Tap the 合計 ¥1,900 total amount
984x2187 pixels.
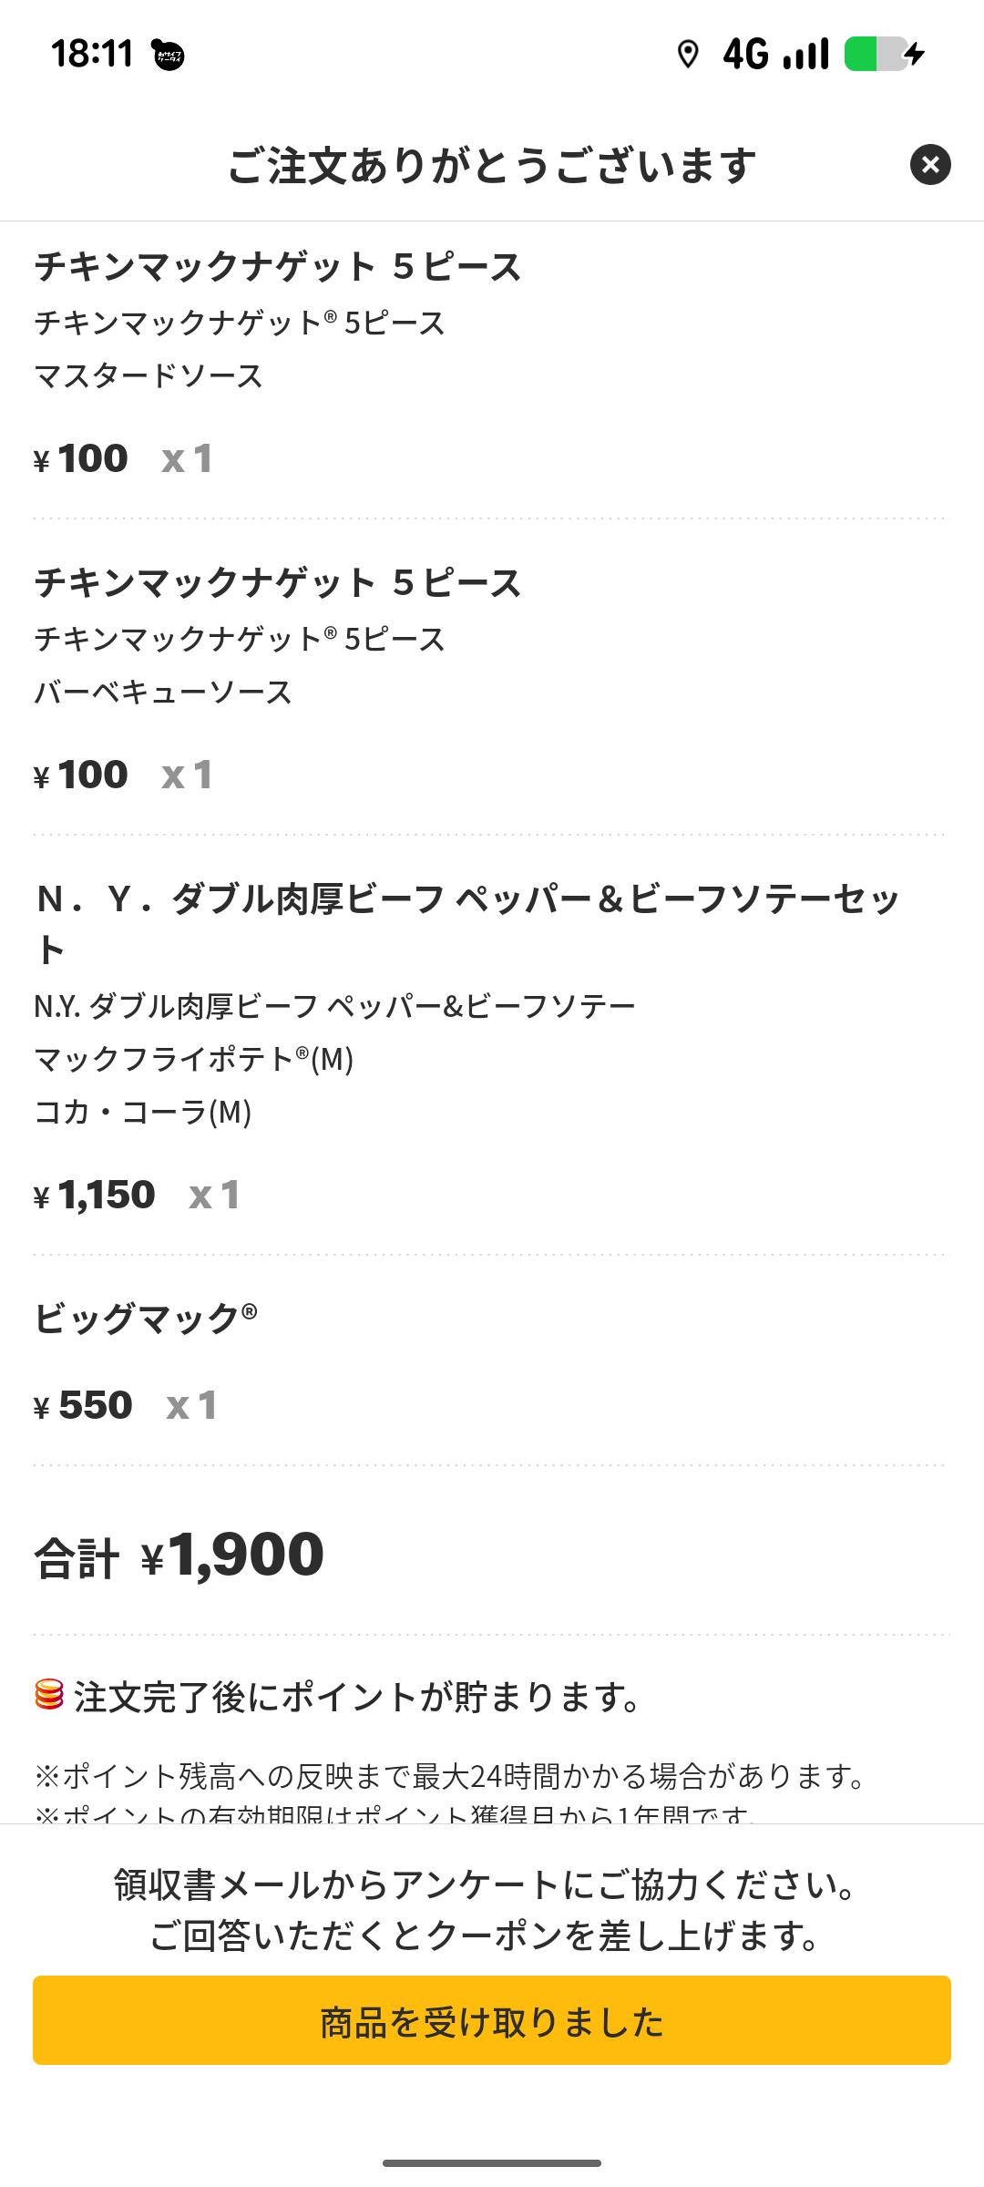[180, 1555]
